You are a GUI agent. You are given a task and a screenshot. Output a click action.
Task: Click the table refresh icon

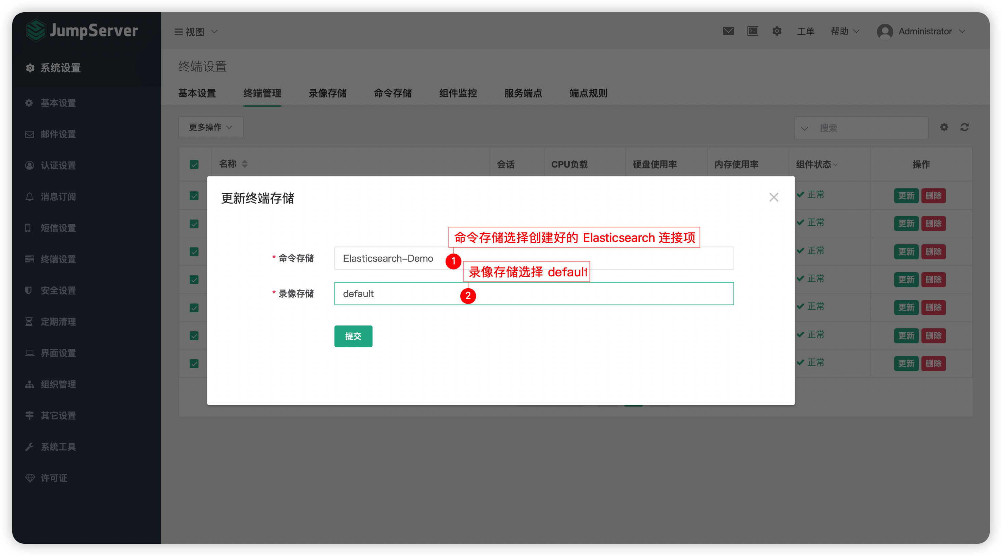964,127
